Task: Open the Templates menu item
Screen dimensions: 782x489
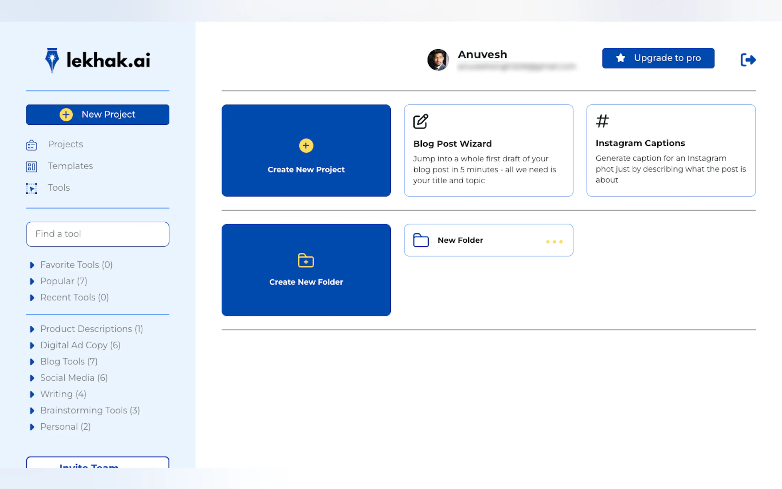Action: (x=70, y=166)
